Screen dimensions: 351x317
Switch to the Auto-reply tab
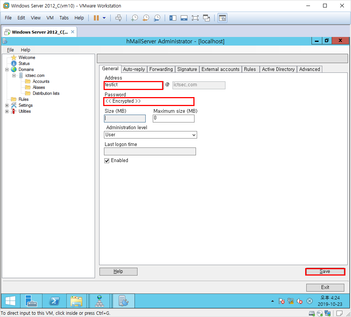tap(134, 69)
